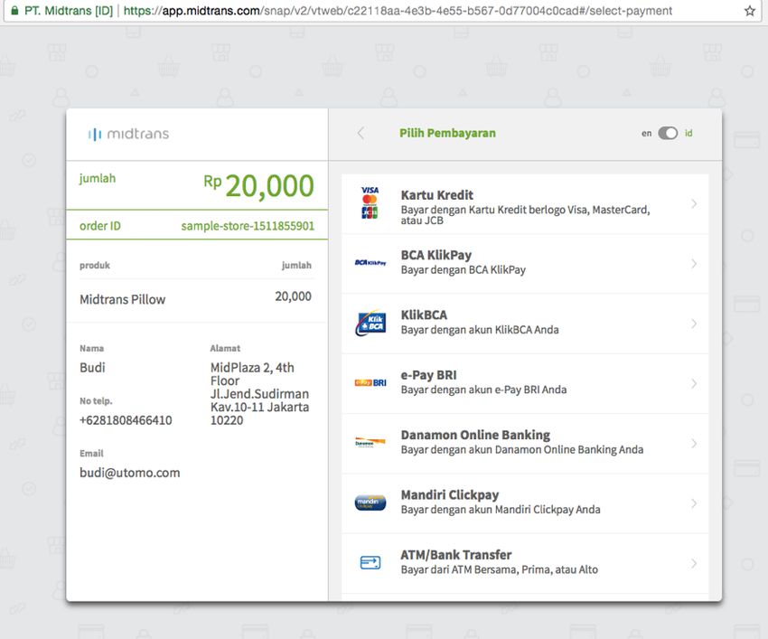Image resolution: width=768 pixels, height=639 pixels.
Task: Click the ATM/Bank Transfer card icon
Action: (x=370, y=562)
